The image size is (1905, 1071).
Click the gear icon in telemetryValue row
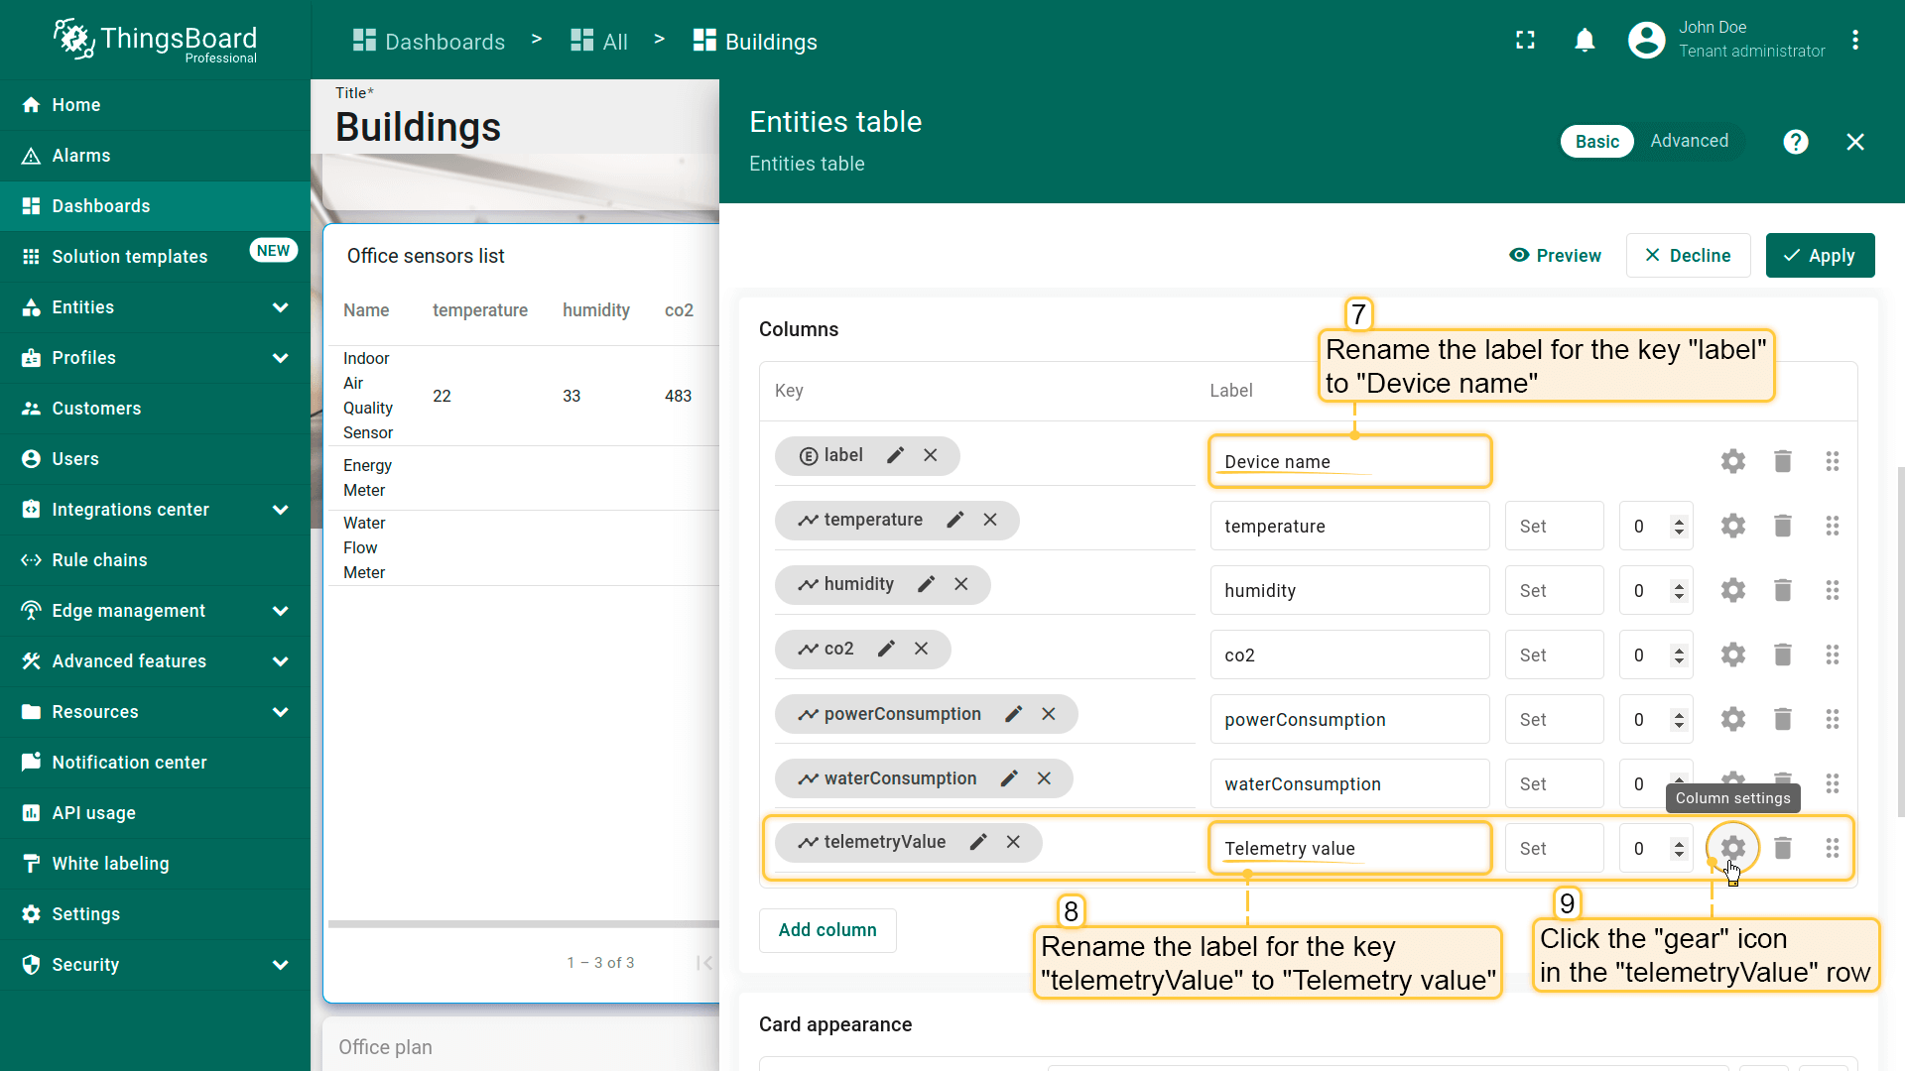(x=1732, y=848)
